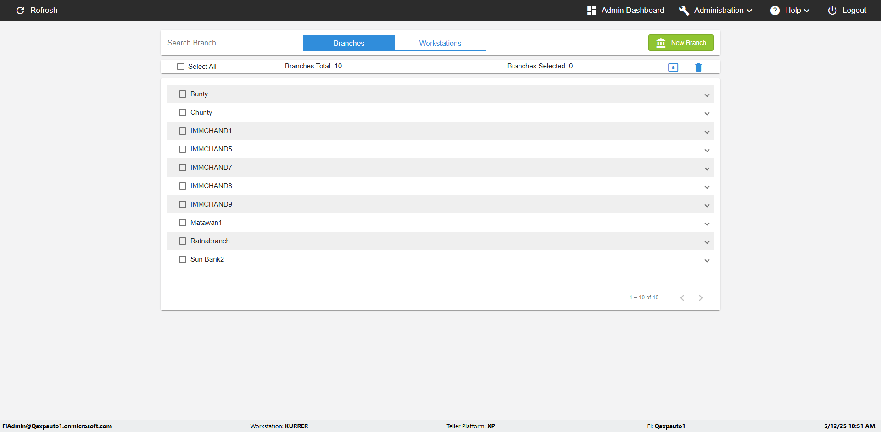Click the IMMCHAND7 branch name
This screenshot has height=432, width=881.
click(211, 168)
